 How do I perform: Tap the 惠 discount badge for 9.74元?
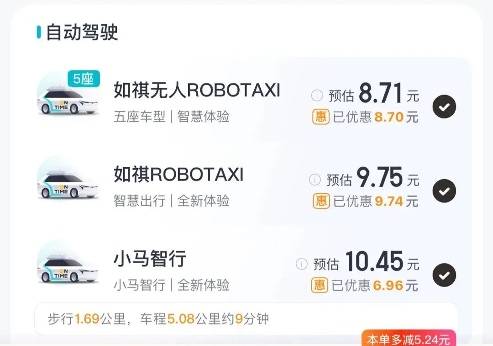[x=321, y=201]
